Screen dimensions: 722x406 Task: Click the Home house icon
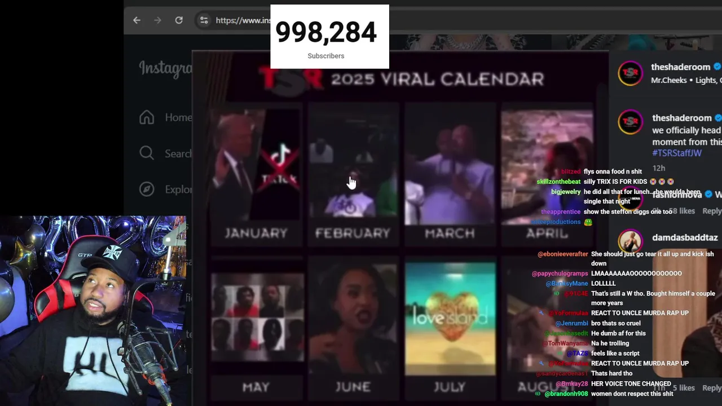click(x=147, y=117)
